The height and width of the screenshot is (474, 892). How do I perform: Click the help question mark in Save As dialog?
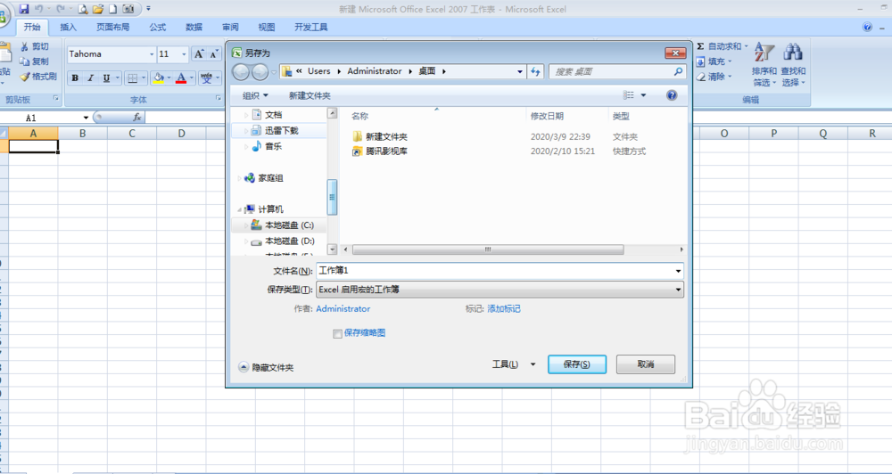pos(672,95)
